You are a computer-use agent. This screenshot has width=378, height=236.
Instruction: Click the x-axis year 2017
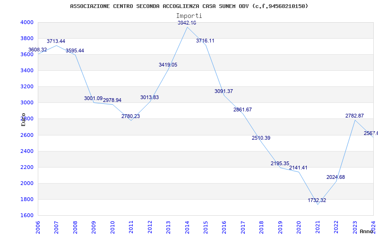pyautogui.click(x=243, y=228)
